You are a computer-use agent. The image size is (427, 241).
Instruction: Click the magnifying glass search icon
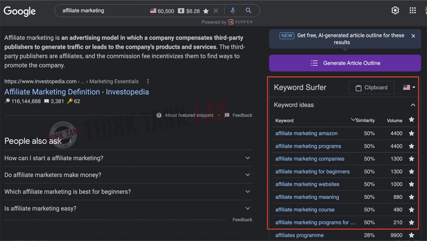[x=249, y=11]
